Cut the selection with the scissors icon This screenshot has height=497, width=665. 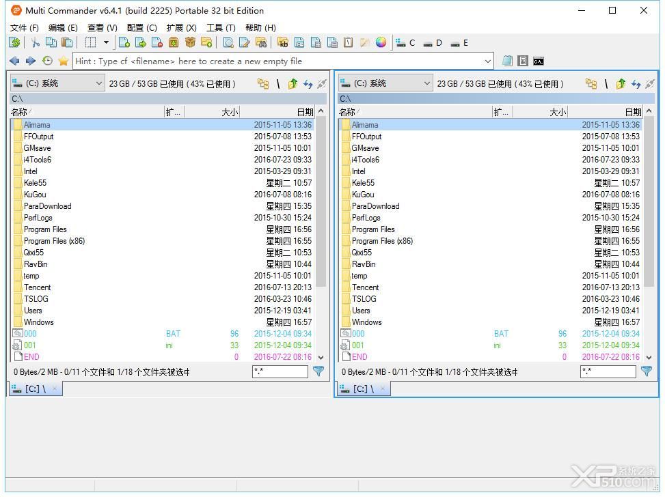coord(36,42)
